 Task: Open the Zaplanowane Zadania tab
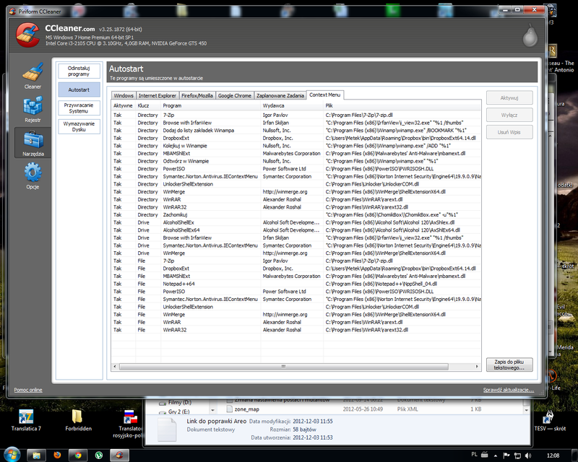280,95
